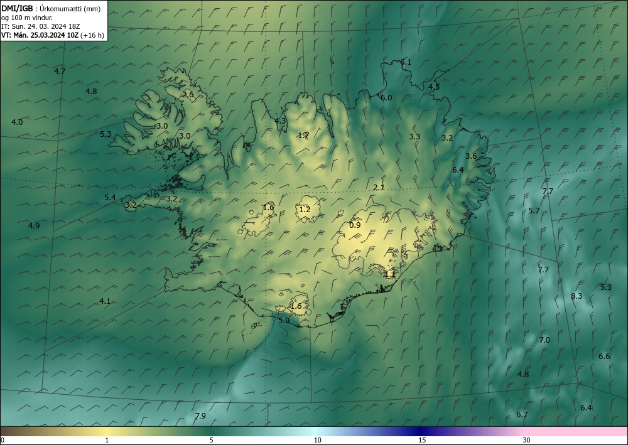Click the 4.3 value on the map
Screen dimensions: 628x445
point(280,121)
